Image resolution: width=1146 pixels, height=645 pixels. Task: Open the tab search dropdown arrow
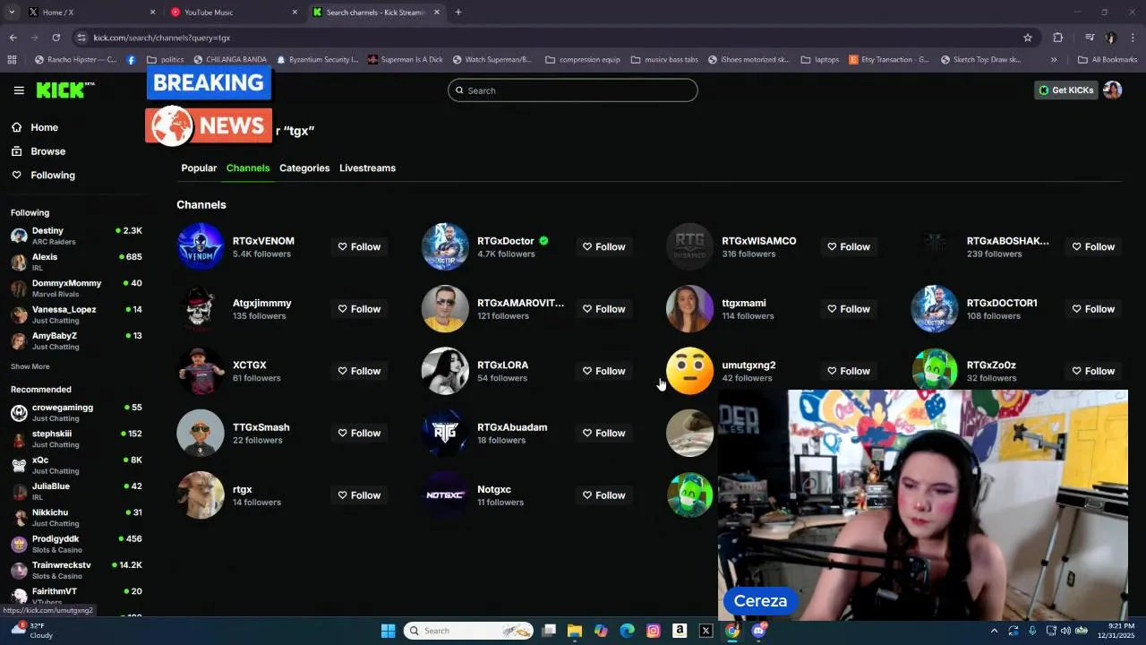point(12,13)
